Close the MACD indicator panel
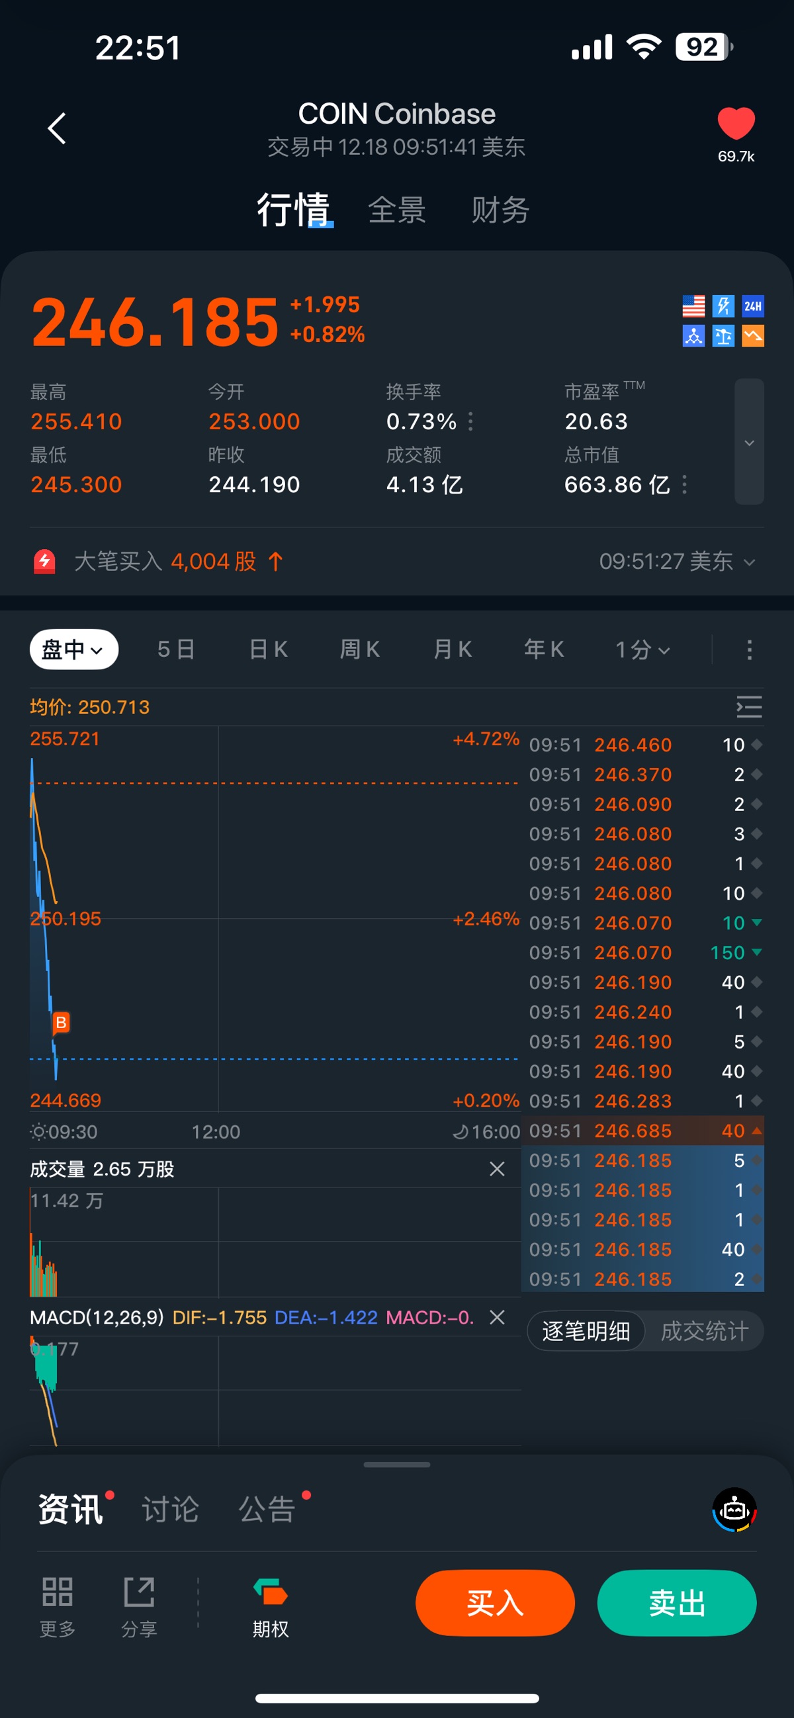 point(497,1317)
